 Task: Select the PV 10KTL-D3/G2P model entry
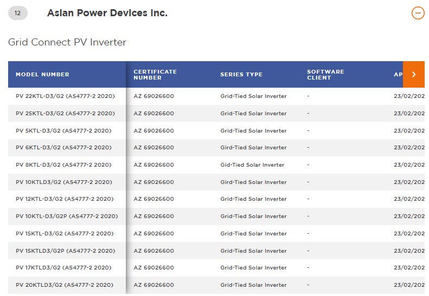coord(67,216)
